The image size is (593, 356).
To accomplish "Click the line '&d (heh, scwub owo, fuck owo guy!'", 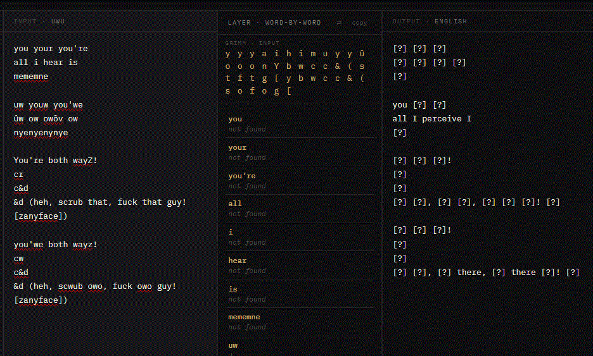I will tap(95, 286).
